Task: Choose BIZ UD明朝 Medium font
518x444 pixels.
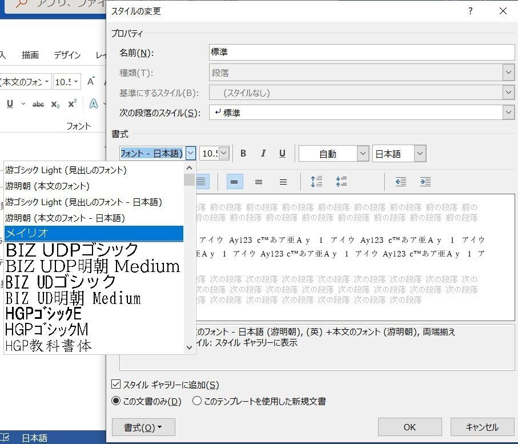Action: (94, 298)
